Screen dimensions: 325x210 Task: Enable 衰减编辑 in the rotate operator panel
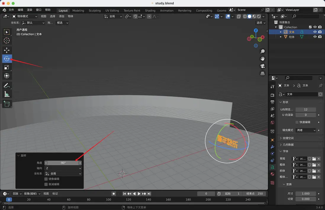coord(46,184)
